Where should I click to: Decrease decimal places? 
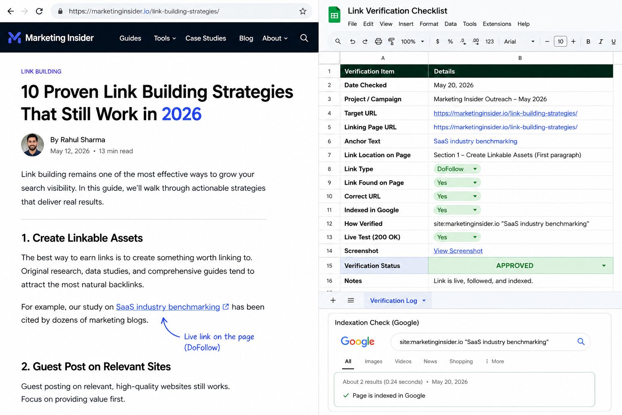(x=463, y=41)
